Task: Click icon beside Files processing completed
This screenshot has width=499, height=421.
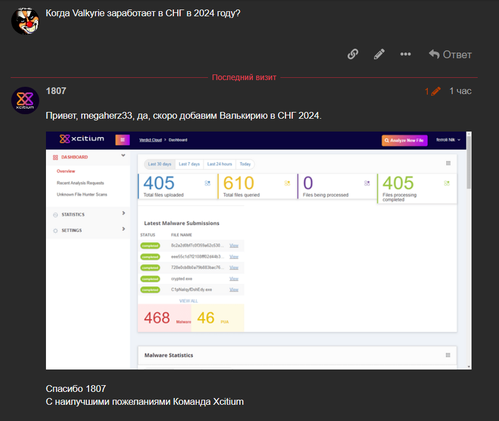Action: (x=447, y=183)
